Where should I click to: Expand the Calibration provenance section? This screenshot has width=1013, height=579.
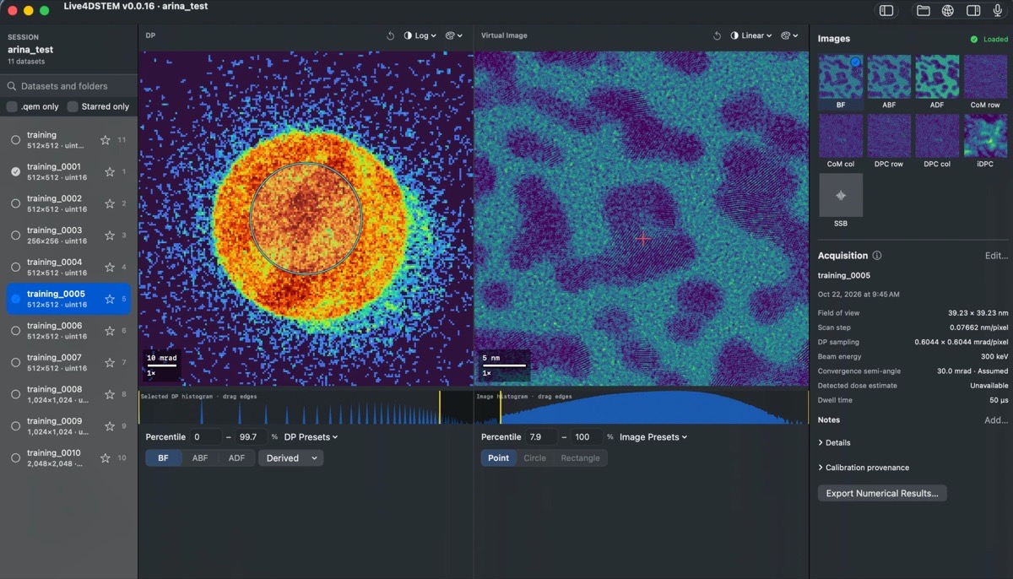(x=864, y=468)
